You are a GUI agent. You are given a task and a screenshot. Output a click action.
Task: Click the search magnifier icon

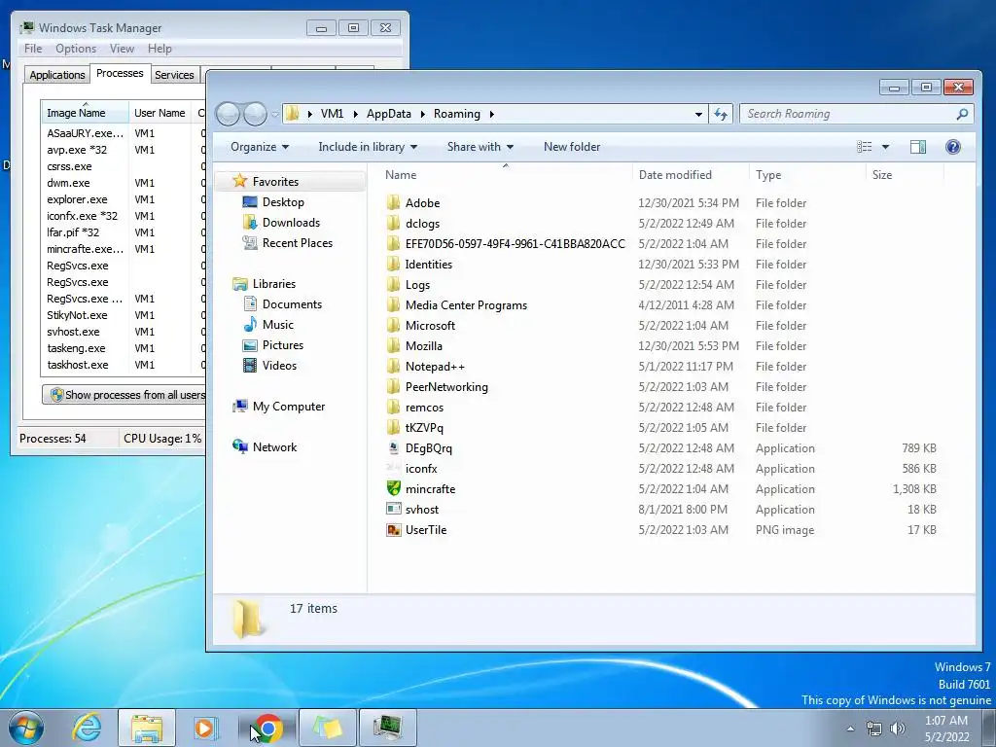(962, 114)
